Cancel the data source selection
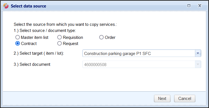Viewport: 209px width, 108px height. click(x=185, y=99)
